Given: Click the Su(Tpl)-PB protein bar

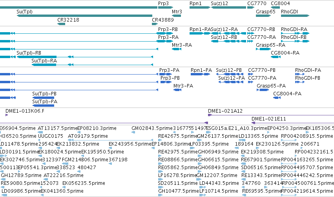Looking at the screenshot, I should (43, 98).
